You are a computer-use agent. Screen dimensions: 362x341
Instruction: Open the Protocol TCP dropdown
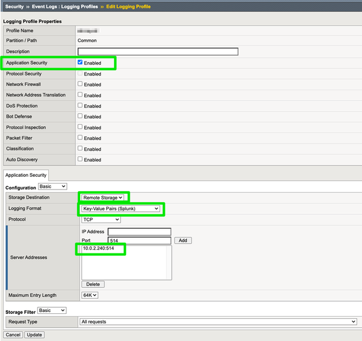click(101, 220)
